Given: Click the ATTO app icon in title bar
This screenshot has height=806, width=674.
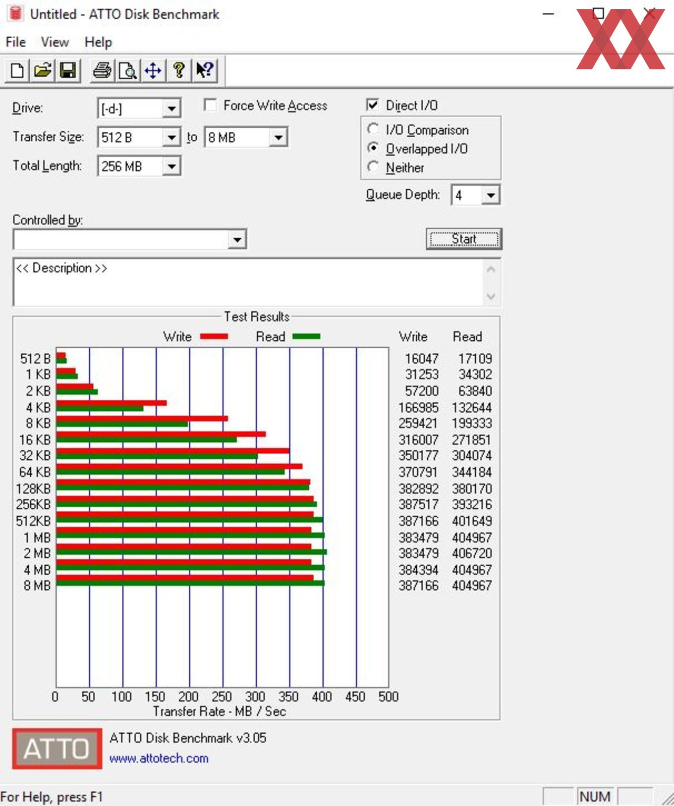Looking at the screenshot, I should 15,13.
